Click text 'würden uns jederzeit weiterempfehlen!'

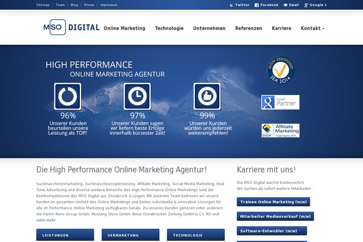coord(208,131)
